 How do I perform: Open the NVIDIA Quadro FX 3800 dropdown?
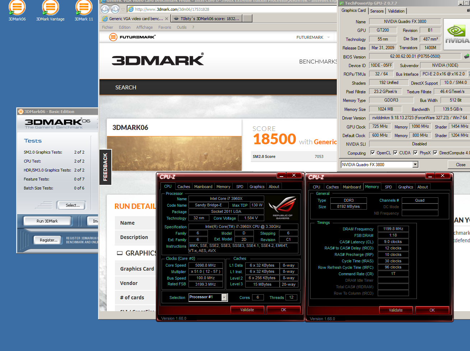pos(415,165)
